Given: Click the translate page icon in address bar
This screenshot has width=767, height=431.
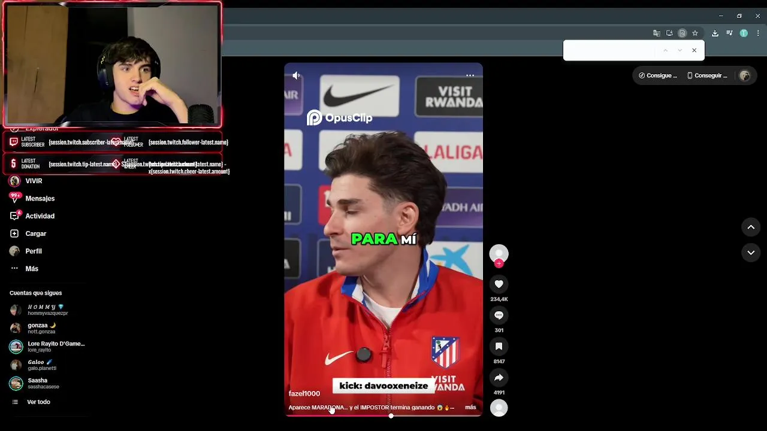Looking at the screenshot, I should [x=657, y=33].
